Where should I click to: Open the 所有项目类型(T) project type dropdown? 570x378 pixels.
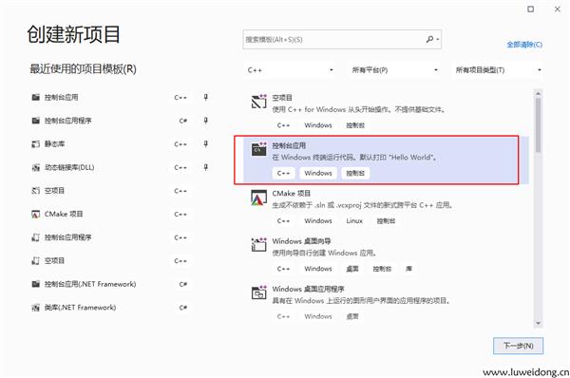499,70
